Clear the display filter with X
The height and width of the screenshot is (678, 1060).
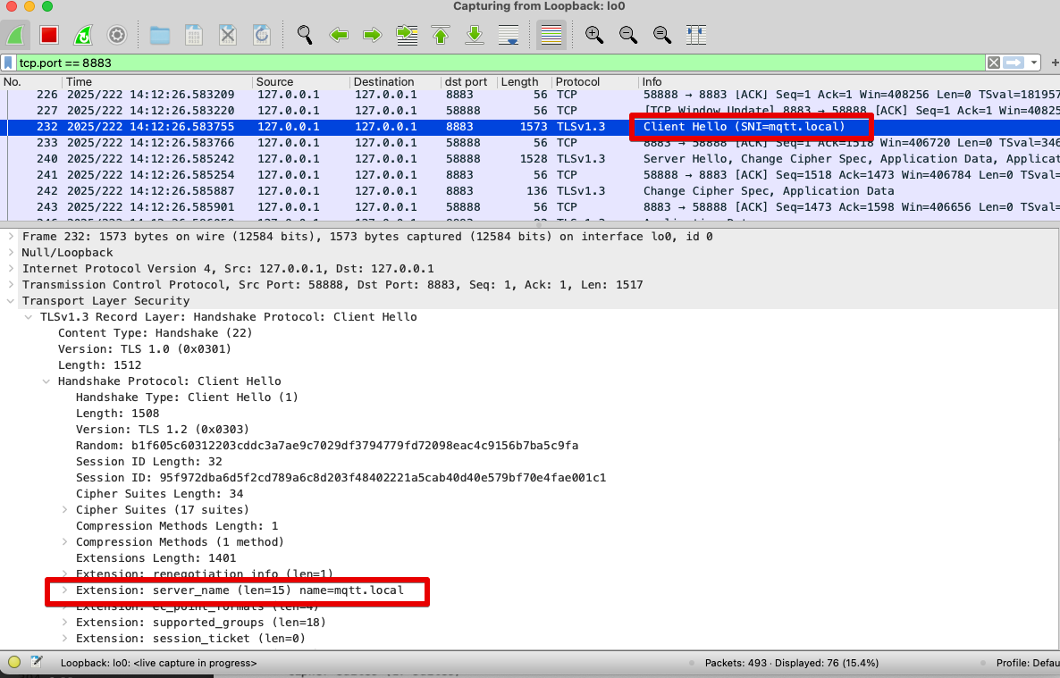click(993, 63)
